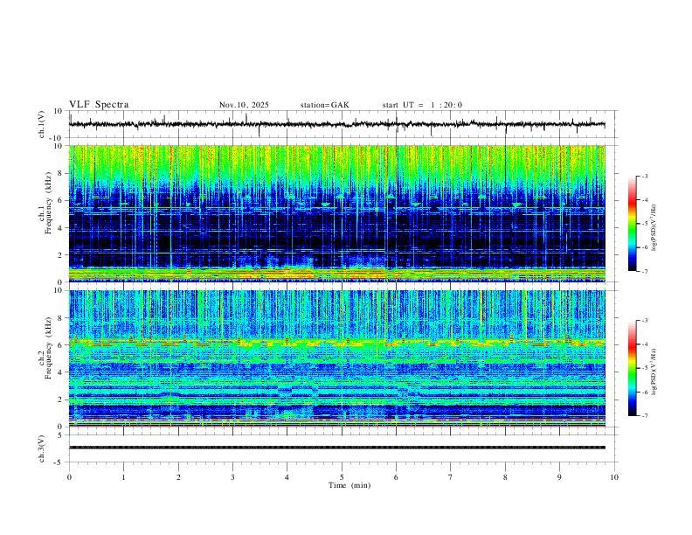Image resolution: width=692 pixels, height=535 pixels.
Task: Click the '4' kHz tick on ch.1 frequency axis
Action: click(61, 228)
